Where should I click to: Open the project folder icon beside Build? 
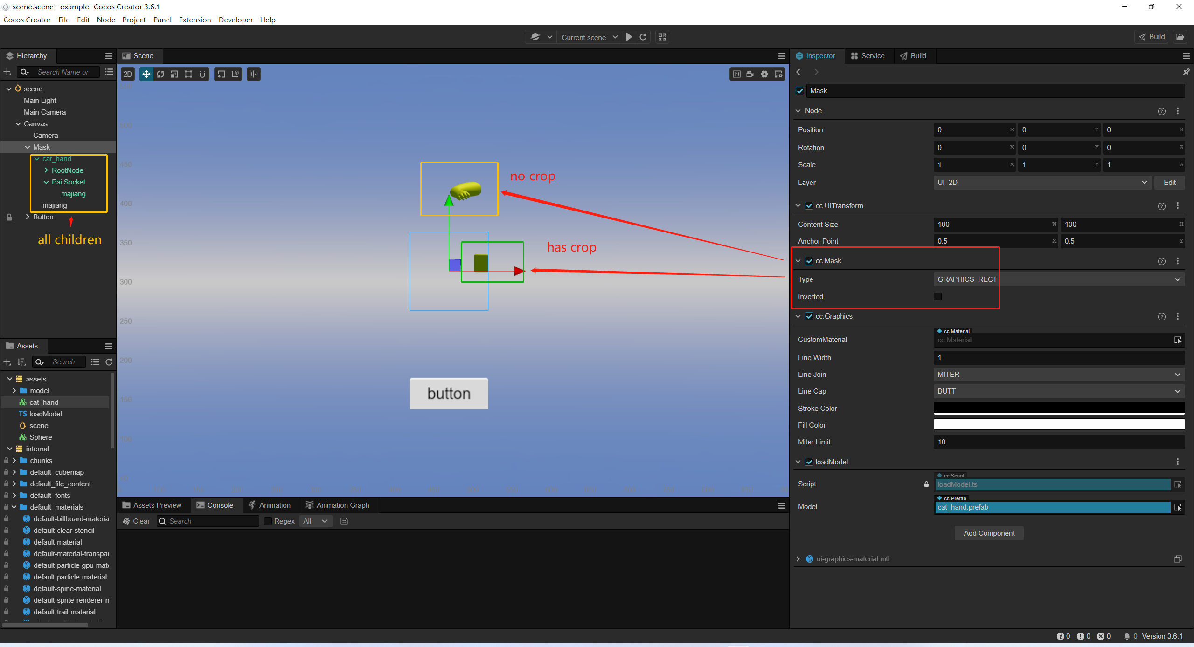point(1180,37)
